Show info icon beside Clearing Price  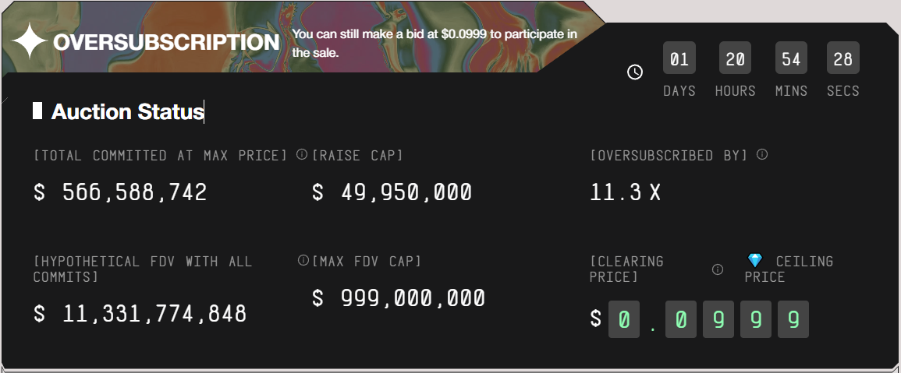[x=718, y=269]
